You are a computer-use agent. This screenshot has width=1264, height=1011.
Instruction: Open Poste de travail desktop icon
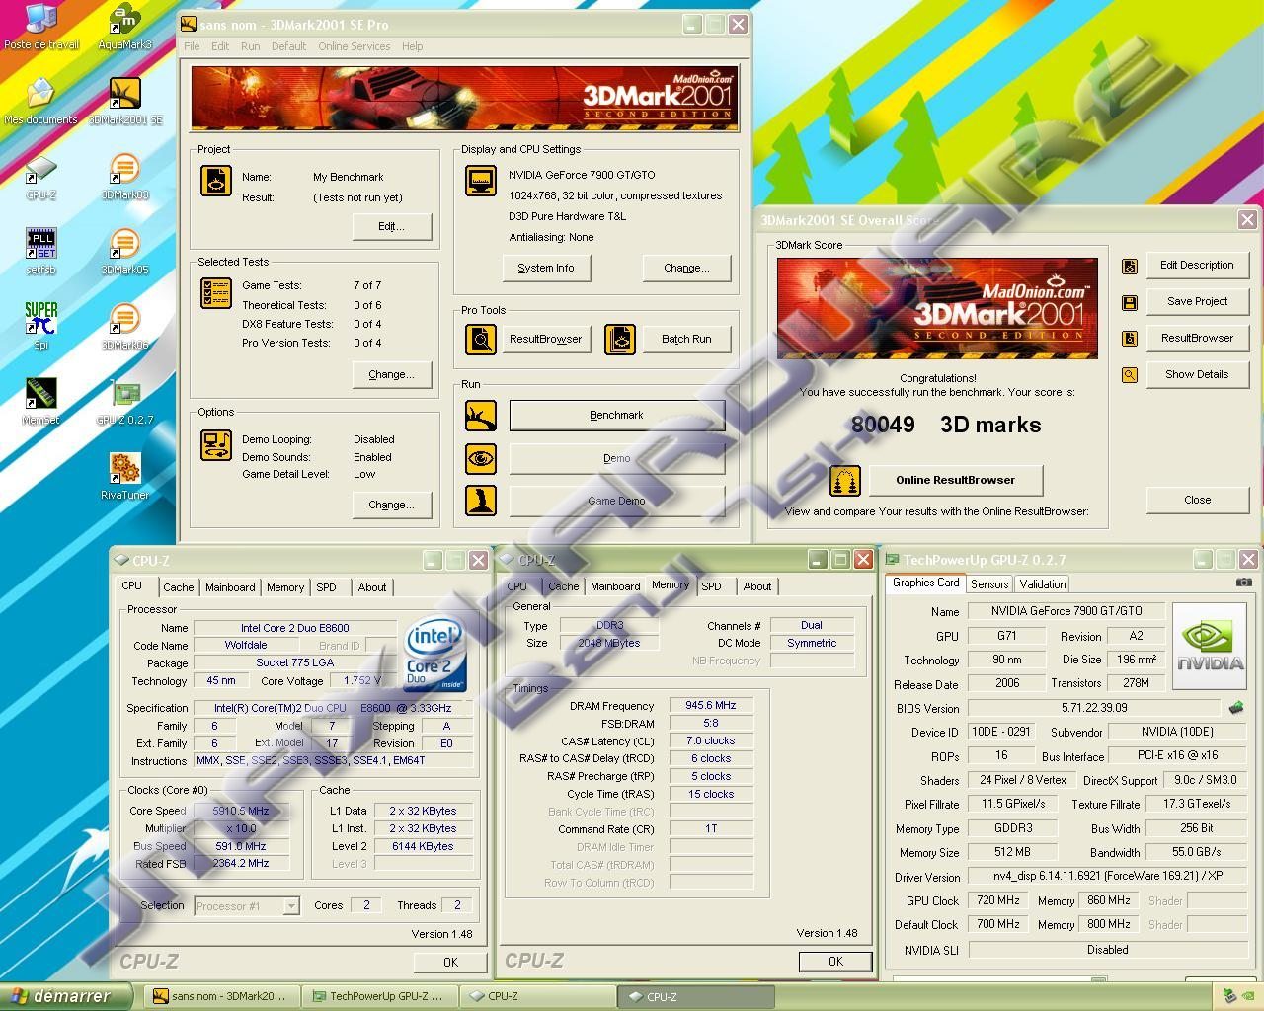41,27
